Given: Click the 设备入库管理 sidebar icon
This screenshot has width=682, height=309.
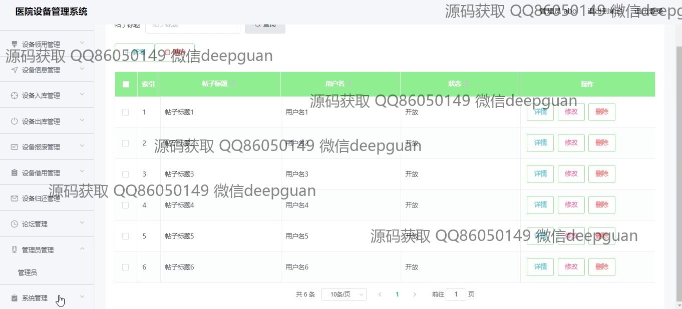Looking at the screenshot, I should tap(15, 95).
